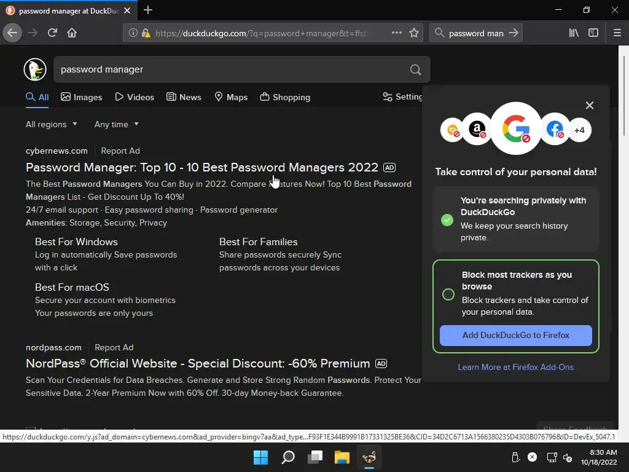Image resolution: width=629 pixels, height=472 pixels.
Task: Open the Settings dropdown
Action: 403,96
